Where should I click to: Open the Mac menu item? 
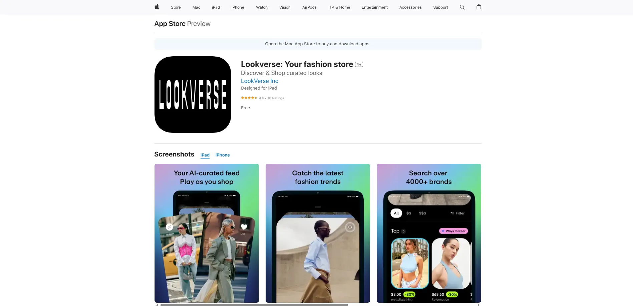tap(196, 7)
